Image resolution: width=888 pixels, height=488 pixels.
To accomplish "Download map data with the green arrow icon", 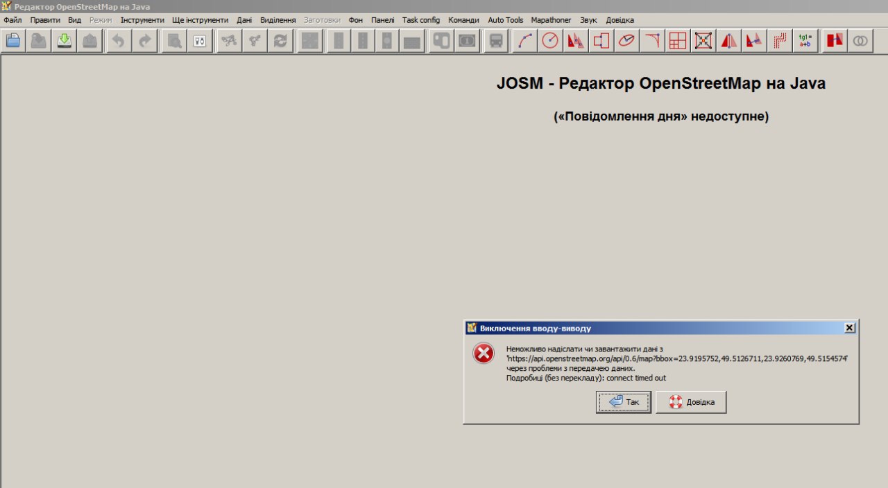I will click(65, 41).
